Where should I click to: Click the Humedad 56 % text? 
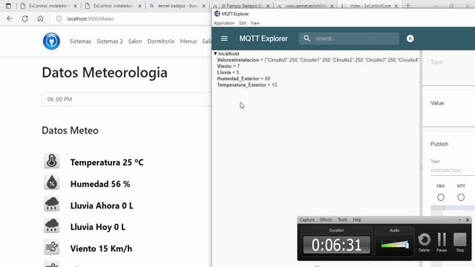pyautogui.click(x=100, y=184)
